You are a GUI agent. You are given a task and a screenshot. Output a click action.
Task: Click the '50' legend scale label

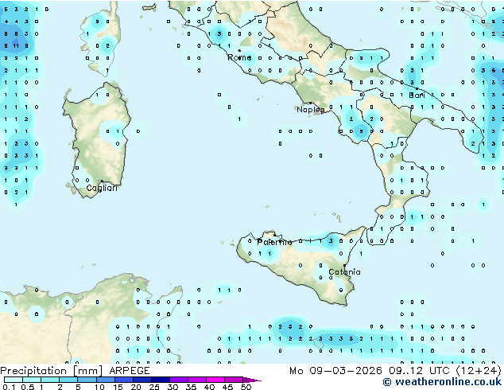point(246,387)
